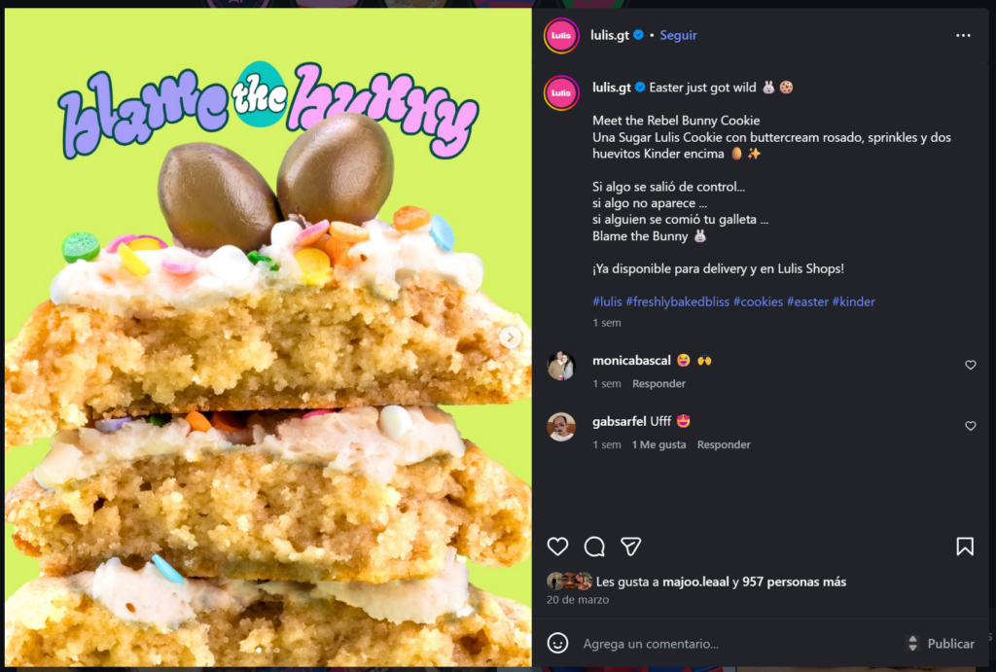View who liked via '957 personas más'
This screenshot has height=672, width=996.
coord(794,582)
